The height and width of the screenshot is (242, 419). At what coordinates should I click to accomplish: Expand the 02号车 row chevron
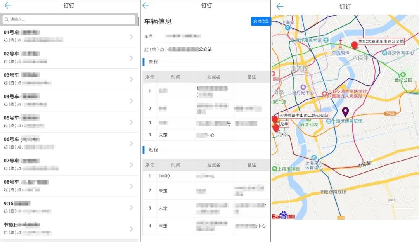[x=131, y=58]
